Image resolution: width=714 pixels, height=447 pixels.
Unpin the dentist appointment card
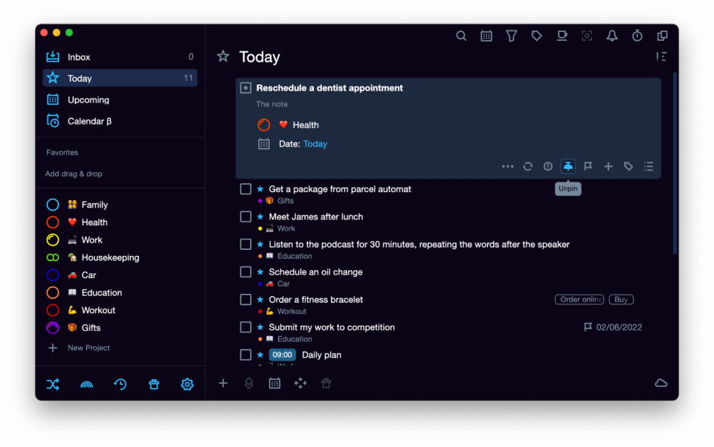(568, 166)
